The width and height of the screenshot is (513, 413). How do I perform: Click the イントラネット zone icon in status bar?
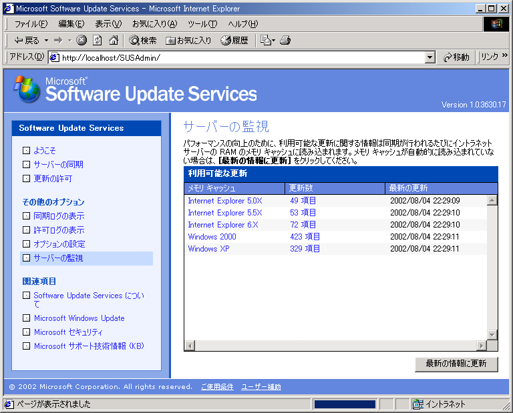(417, 404)
